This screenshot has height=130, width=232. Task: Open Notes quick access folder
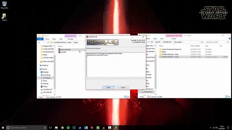pos(44,55)
